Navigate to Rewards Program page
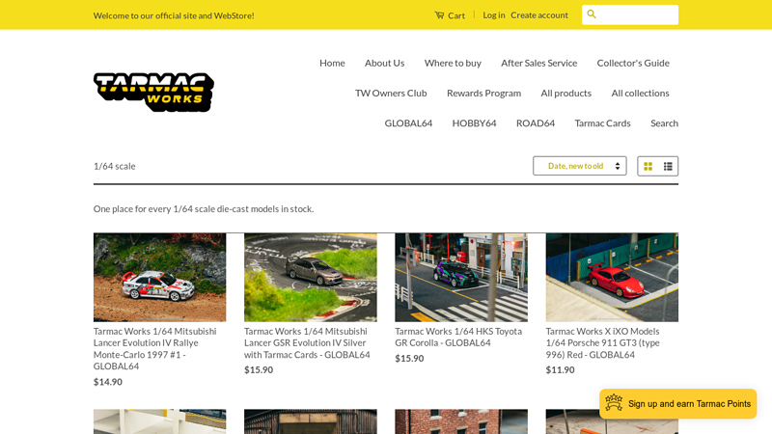The width and height of the screenshot is (772, 434). click(x=483, y=93)
